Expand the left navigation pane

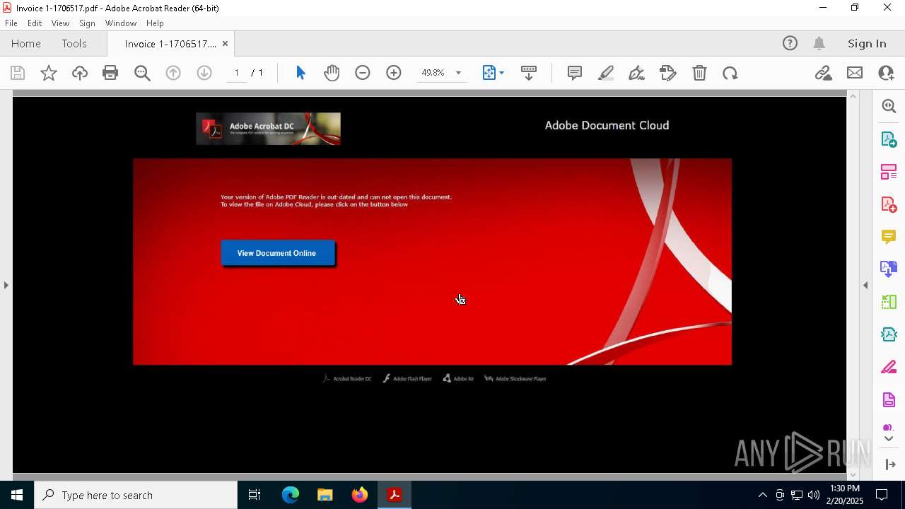pos(6,285)
